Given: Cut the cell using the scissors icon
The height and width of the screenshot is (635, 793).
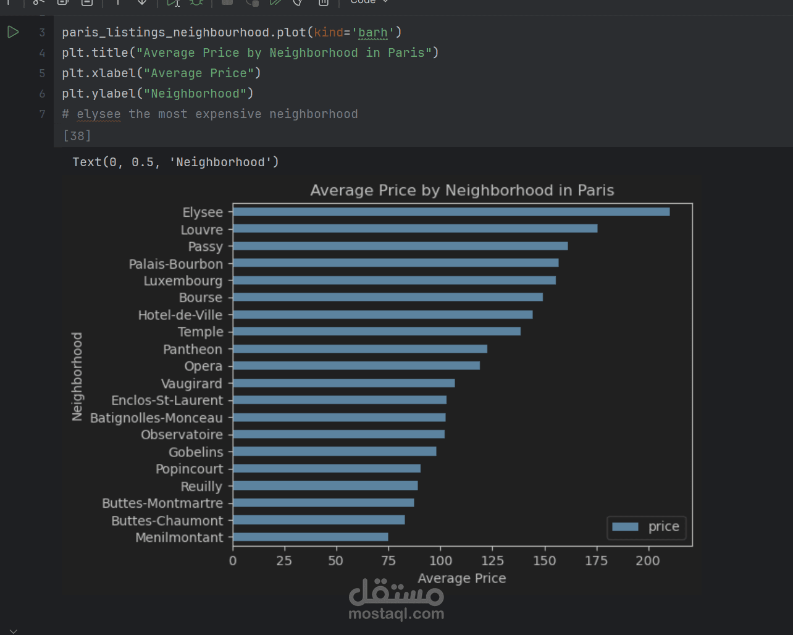Looking at the screenshot, I should click(38, 2).
